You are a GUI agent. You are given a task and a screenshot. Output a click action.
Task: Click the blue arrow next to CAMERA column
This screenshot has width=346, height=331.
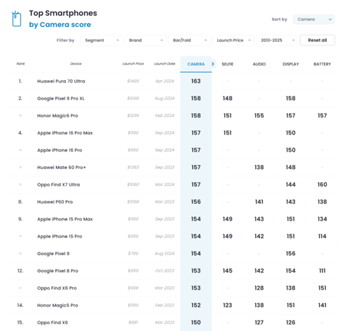pyautogui.click(x=213, y=64)
